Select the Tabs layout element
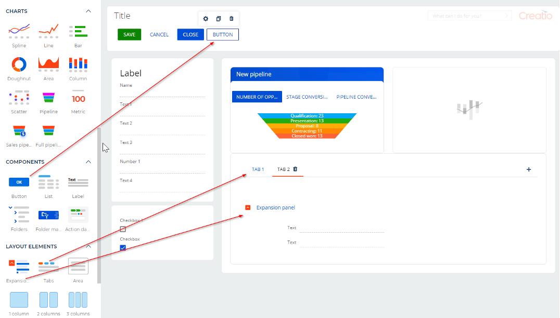Image resolution: width=560 pixels, height=318 pixels. [48, 267]
